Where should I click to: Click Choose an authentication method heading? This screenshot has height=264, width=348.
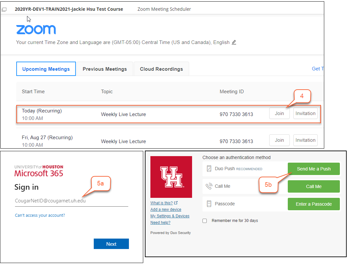(236, 157)
